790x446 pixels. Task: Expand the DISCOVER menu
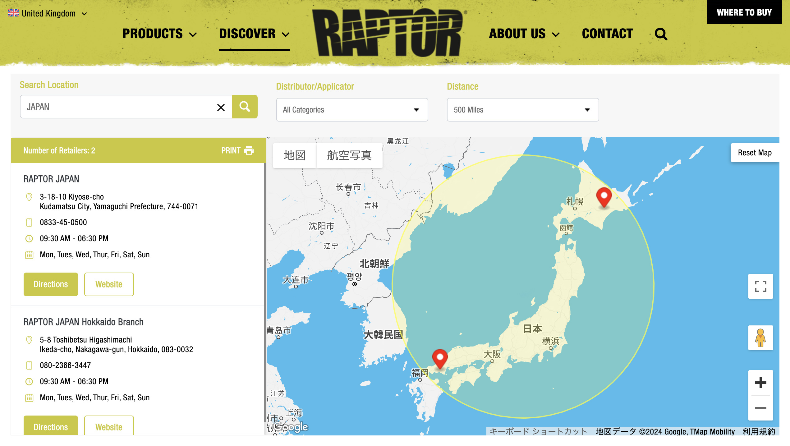coord(254,34)
